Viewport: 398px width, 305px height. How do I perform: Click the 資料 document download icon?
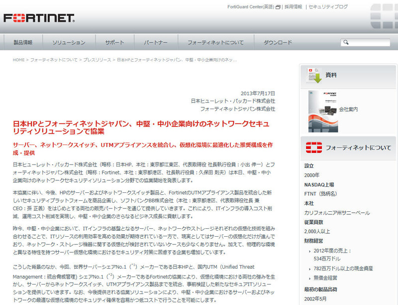click(x=313, y=75)
